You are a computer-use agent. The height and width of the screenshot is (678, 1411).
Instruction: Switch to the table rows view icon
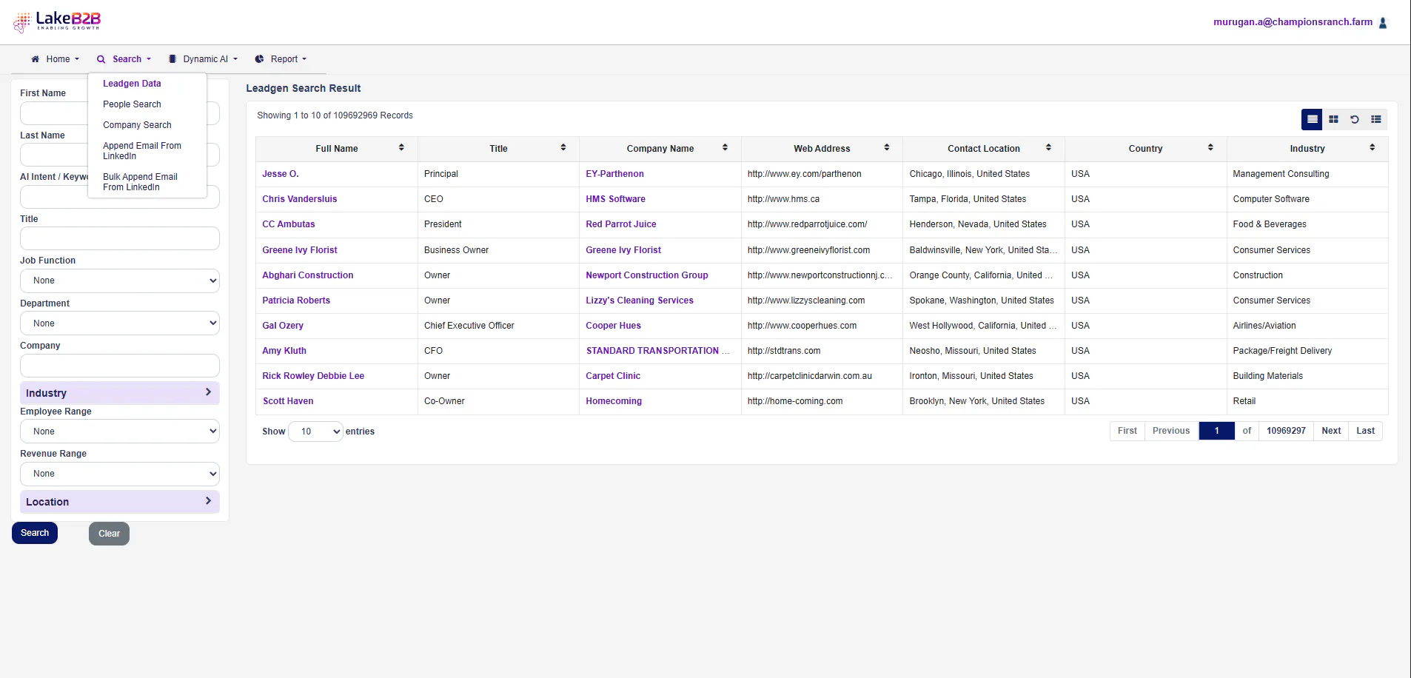pos(1313,119)
